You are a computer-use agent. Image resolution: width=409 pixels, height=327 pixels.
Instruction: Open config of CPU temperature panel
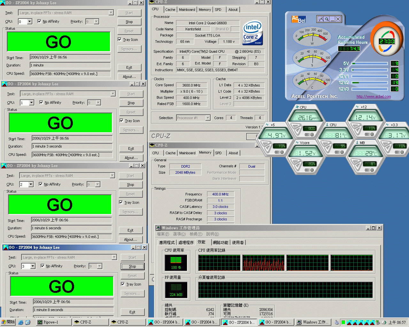coord(337,152)
